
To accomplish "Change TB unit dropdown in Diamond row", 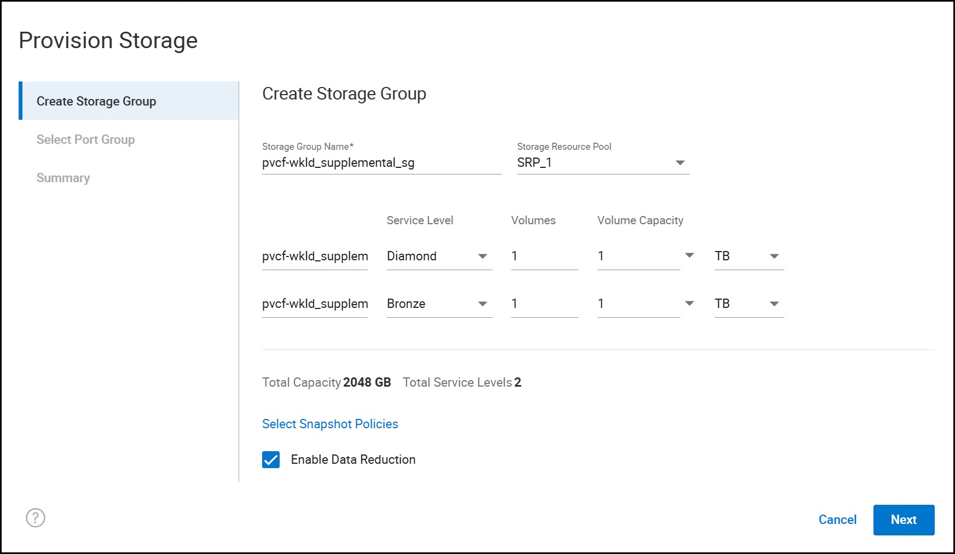I will coord(749,256).
